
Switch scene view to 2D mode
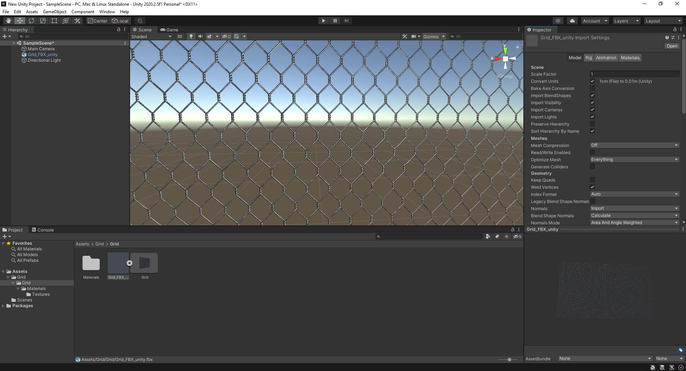click(180, 36)
